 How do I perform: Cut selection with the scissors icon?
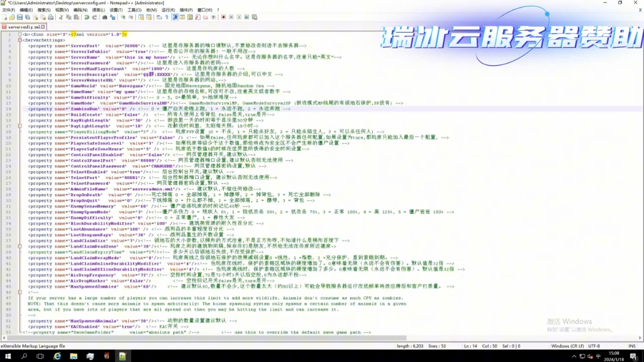click(61, 17)
